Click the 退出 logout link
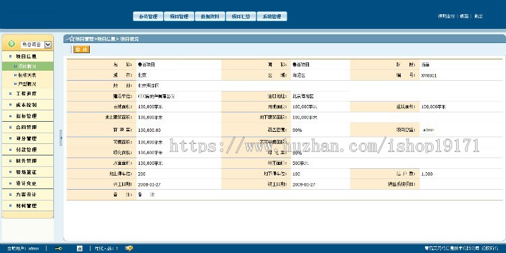Viewport: 506px width, 253px height. pos(478,16)
